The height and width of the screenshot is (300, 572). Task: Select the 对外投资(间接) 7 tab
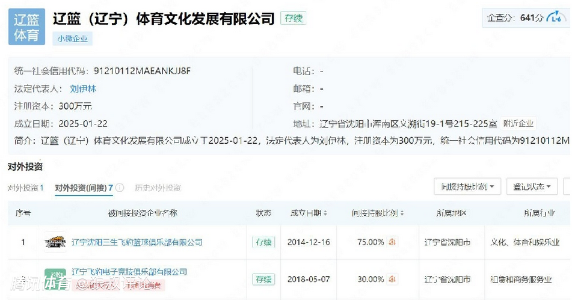coord(84,188)
